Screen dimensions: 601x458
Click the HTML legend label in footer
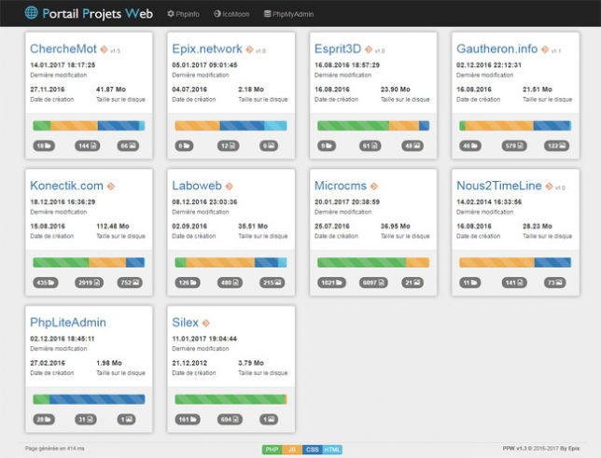pos(332,450)
